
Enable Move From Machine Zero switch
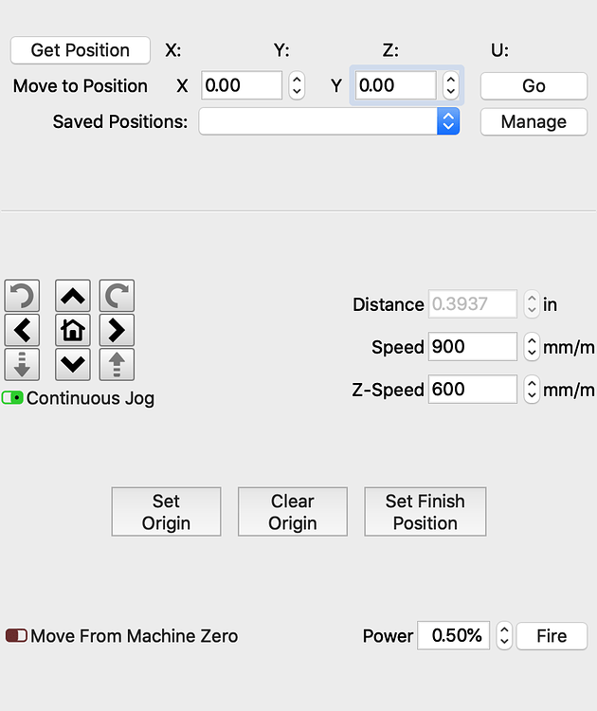[16, 636]
